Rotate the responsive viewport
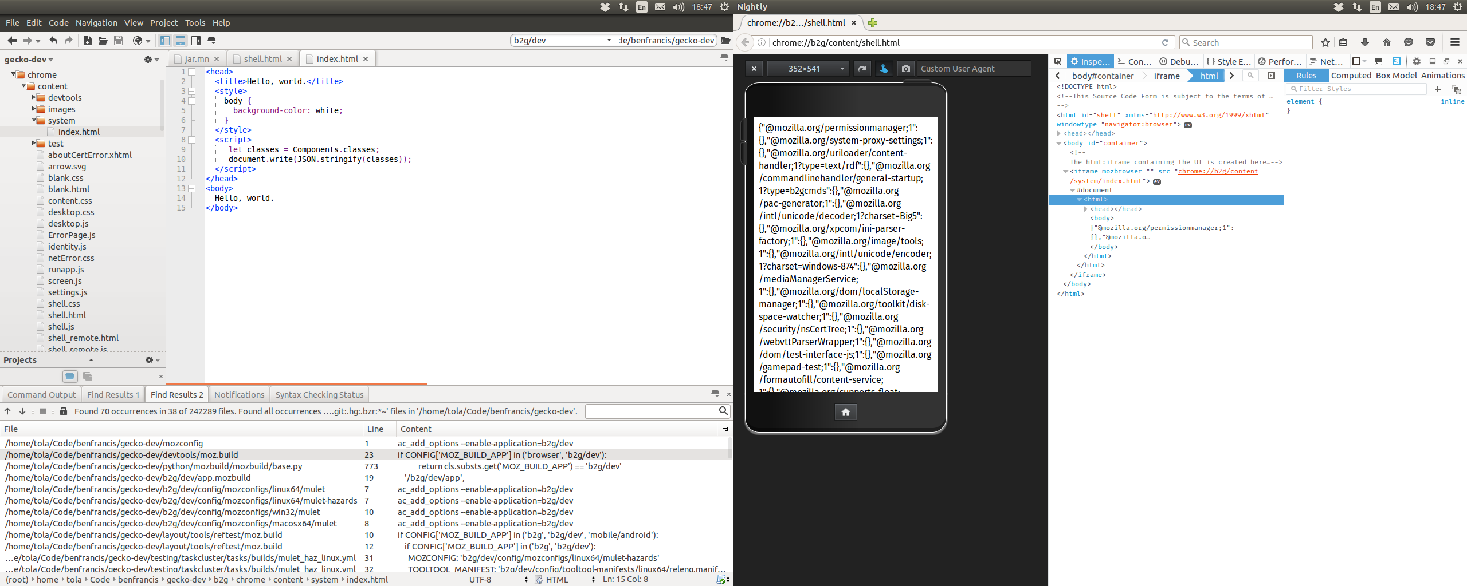 [862, 69]
